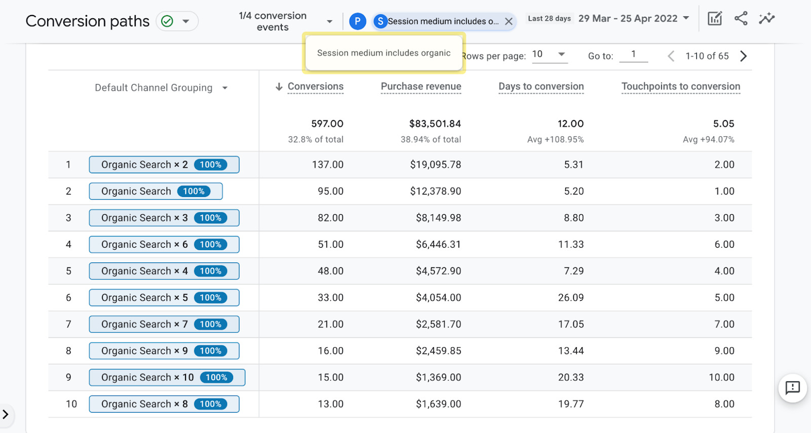Open the conversion events dropdown

click(329, 22)
